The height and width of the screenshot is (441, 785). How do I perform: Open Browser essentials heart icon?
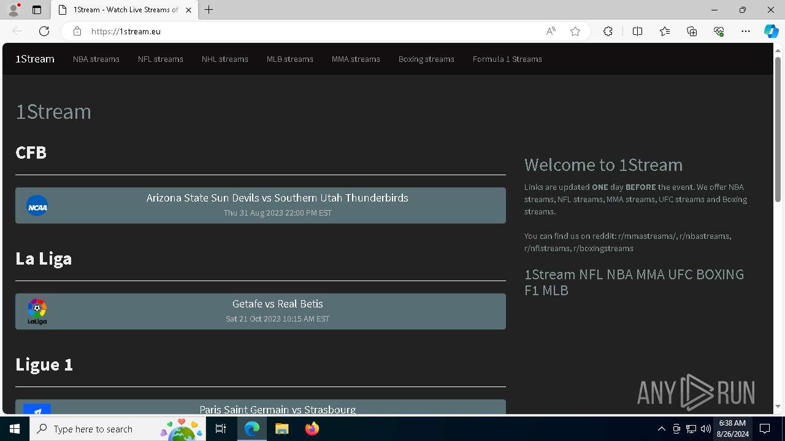(719, 31)
